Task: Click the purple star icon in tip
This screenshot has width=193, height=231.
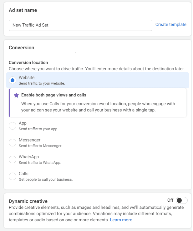Action: [x=16, y=95]
